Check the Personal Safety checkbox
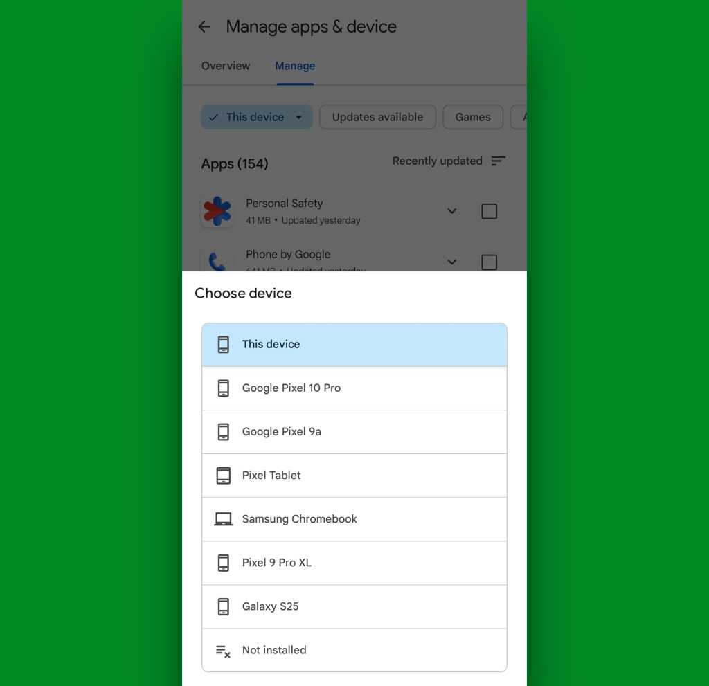 click(490, 211)
